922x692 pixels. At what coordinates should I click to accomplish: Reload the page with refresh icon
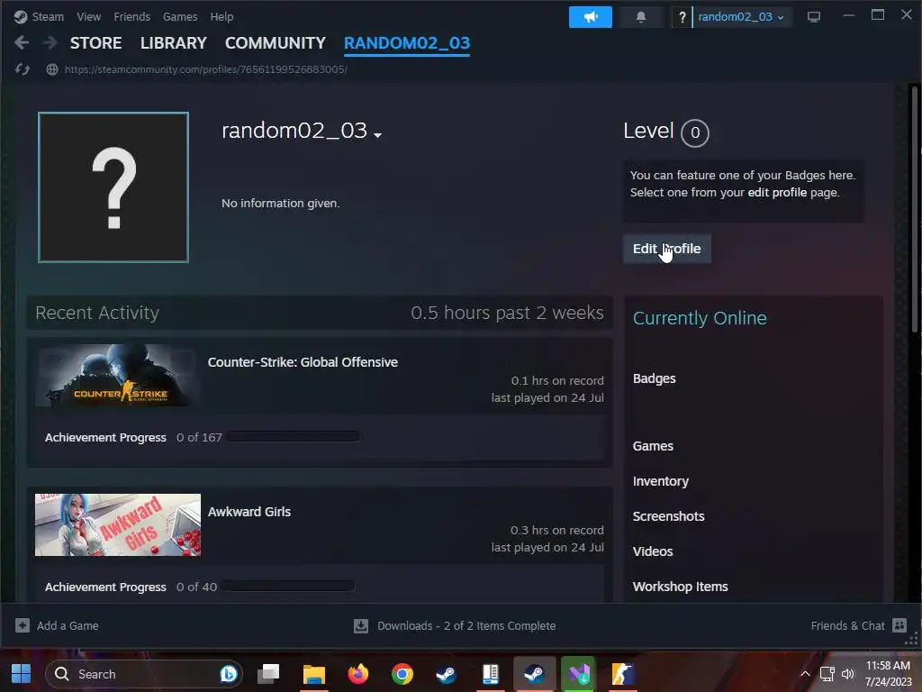coord(23,69)
